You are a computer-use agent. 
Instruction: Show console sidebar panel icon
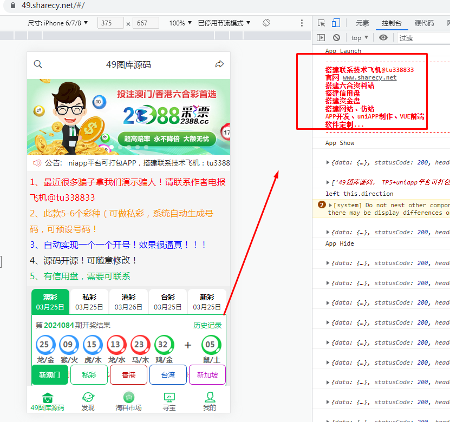click(x=321, y=37)
